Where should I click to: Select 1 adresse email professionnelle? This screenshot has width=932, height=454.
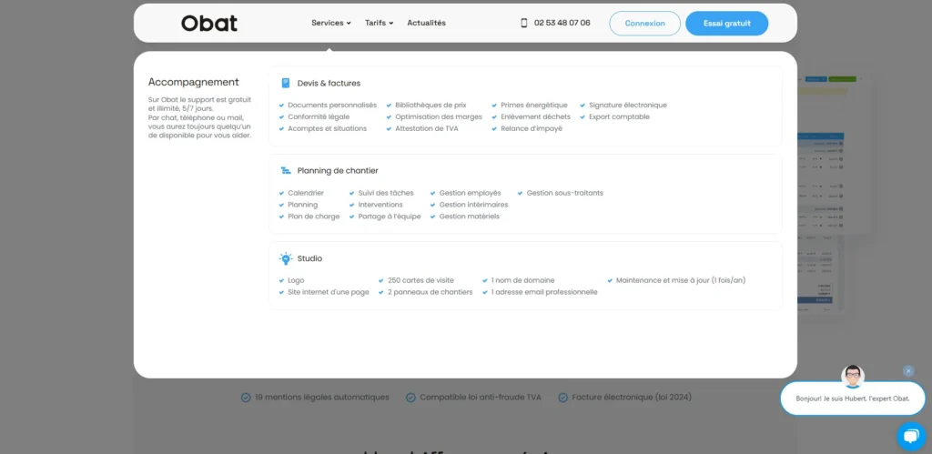click(544, 292)
